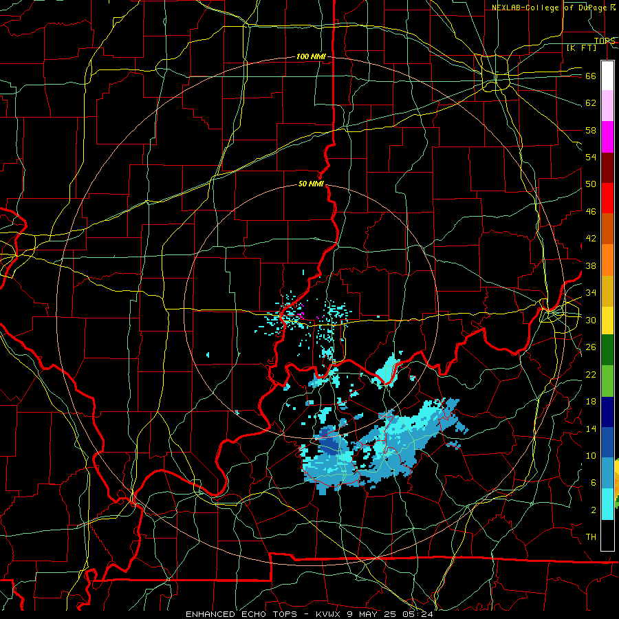
Task: Select the burnt orange legend swatch
Action: pyautogui.click(x=607, y=228)
